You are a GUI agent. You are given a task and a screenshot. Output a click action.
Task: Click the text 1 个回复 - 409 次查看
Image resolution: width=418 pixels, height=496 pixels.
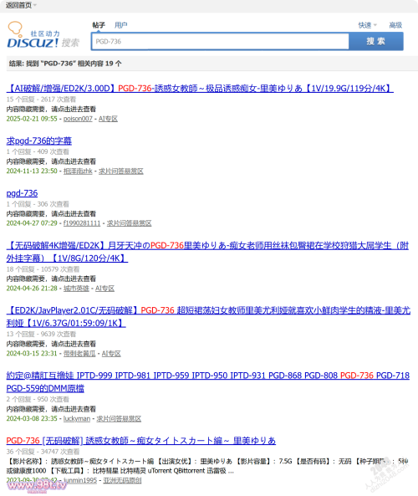pos(38,152)
